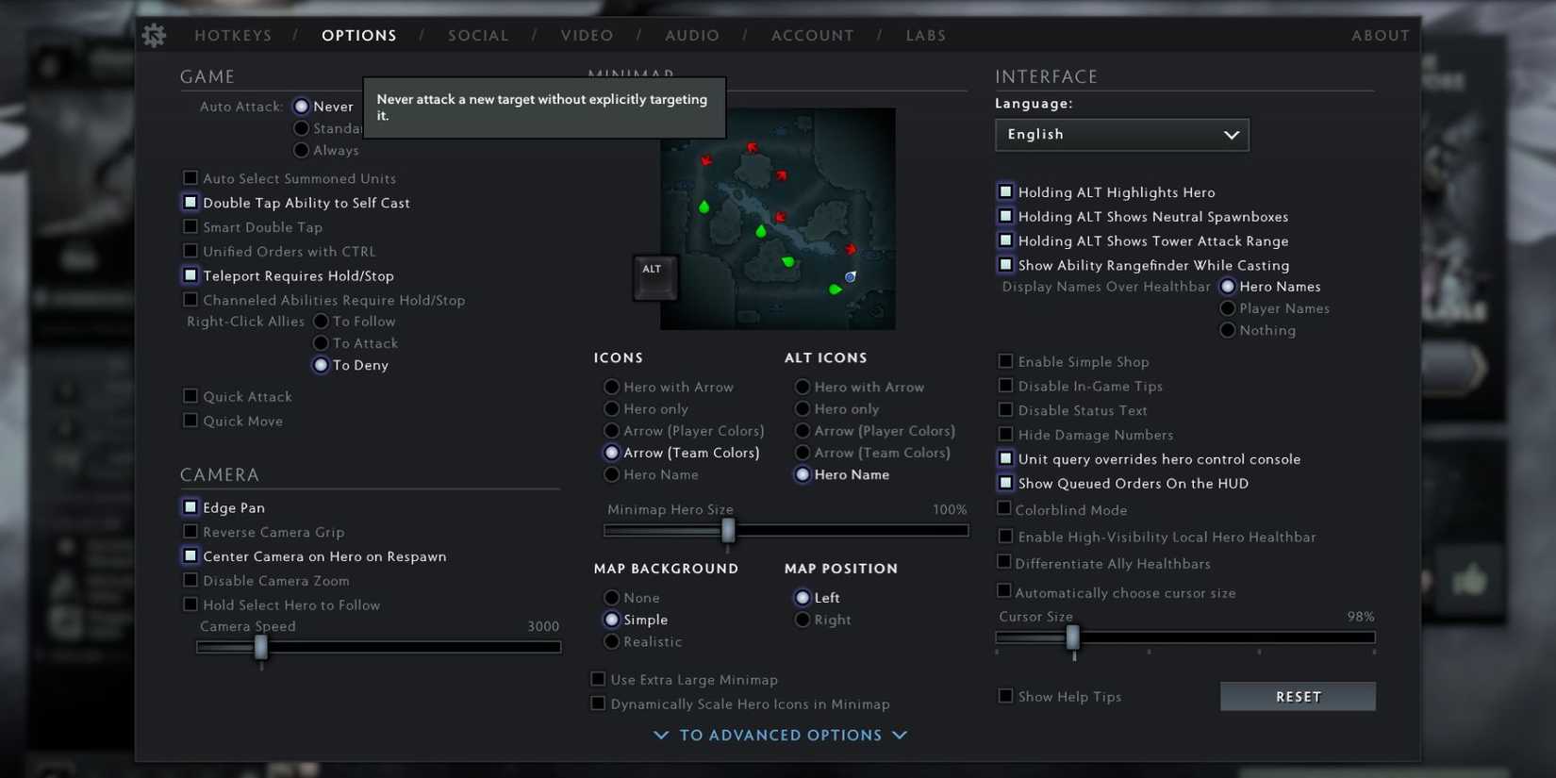Set Map Background to Realistic
The height and width of the screenshot is (778, 1556).
click(612, 641)
